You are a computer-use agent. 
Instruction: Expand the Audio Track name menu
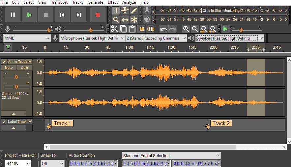[x=20, y=62]
